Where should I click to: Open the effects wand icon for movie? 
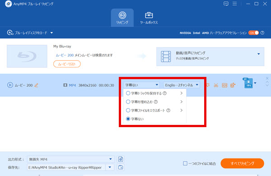point(208,85)
